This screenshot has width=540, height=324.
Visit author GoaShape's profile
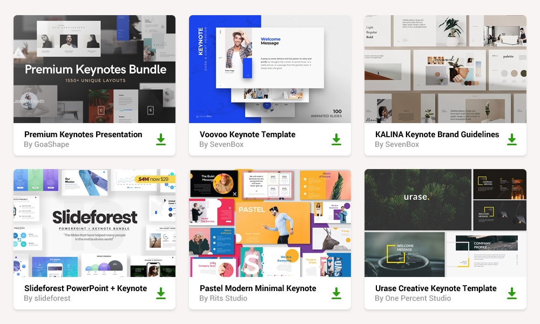46,144
